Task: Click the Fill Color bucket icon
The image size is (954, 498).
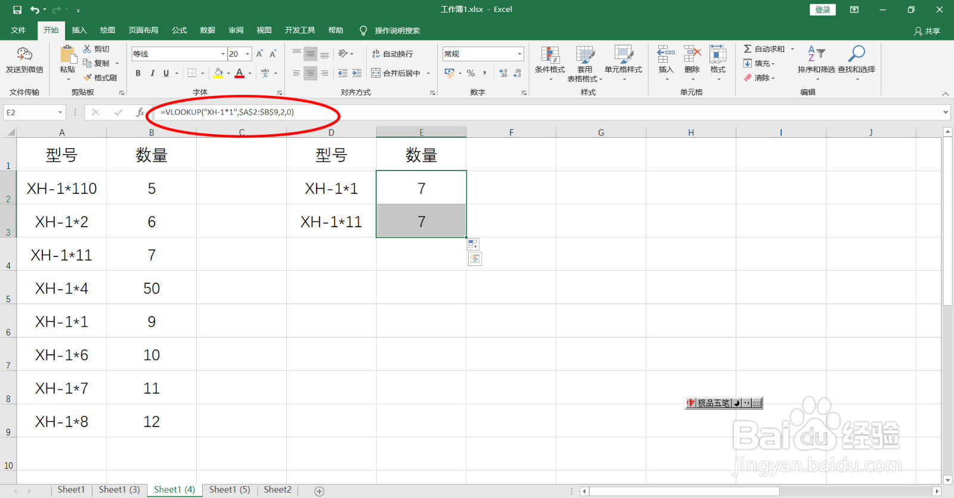Action: (x=218, y=73)
